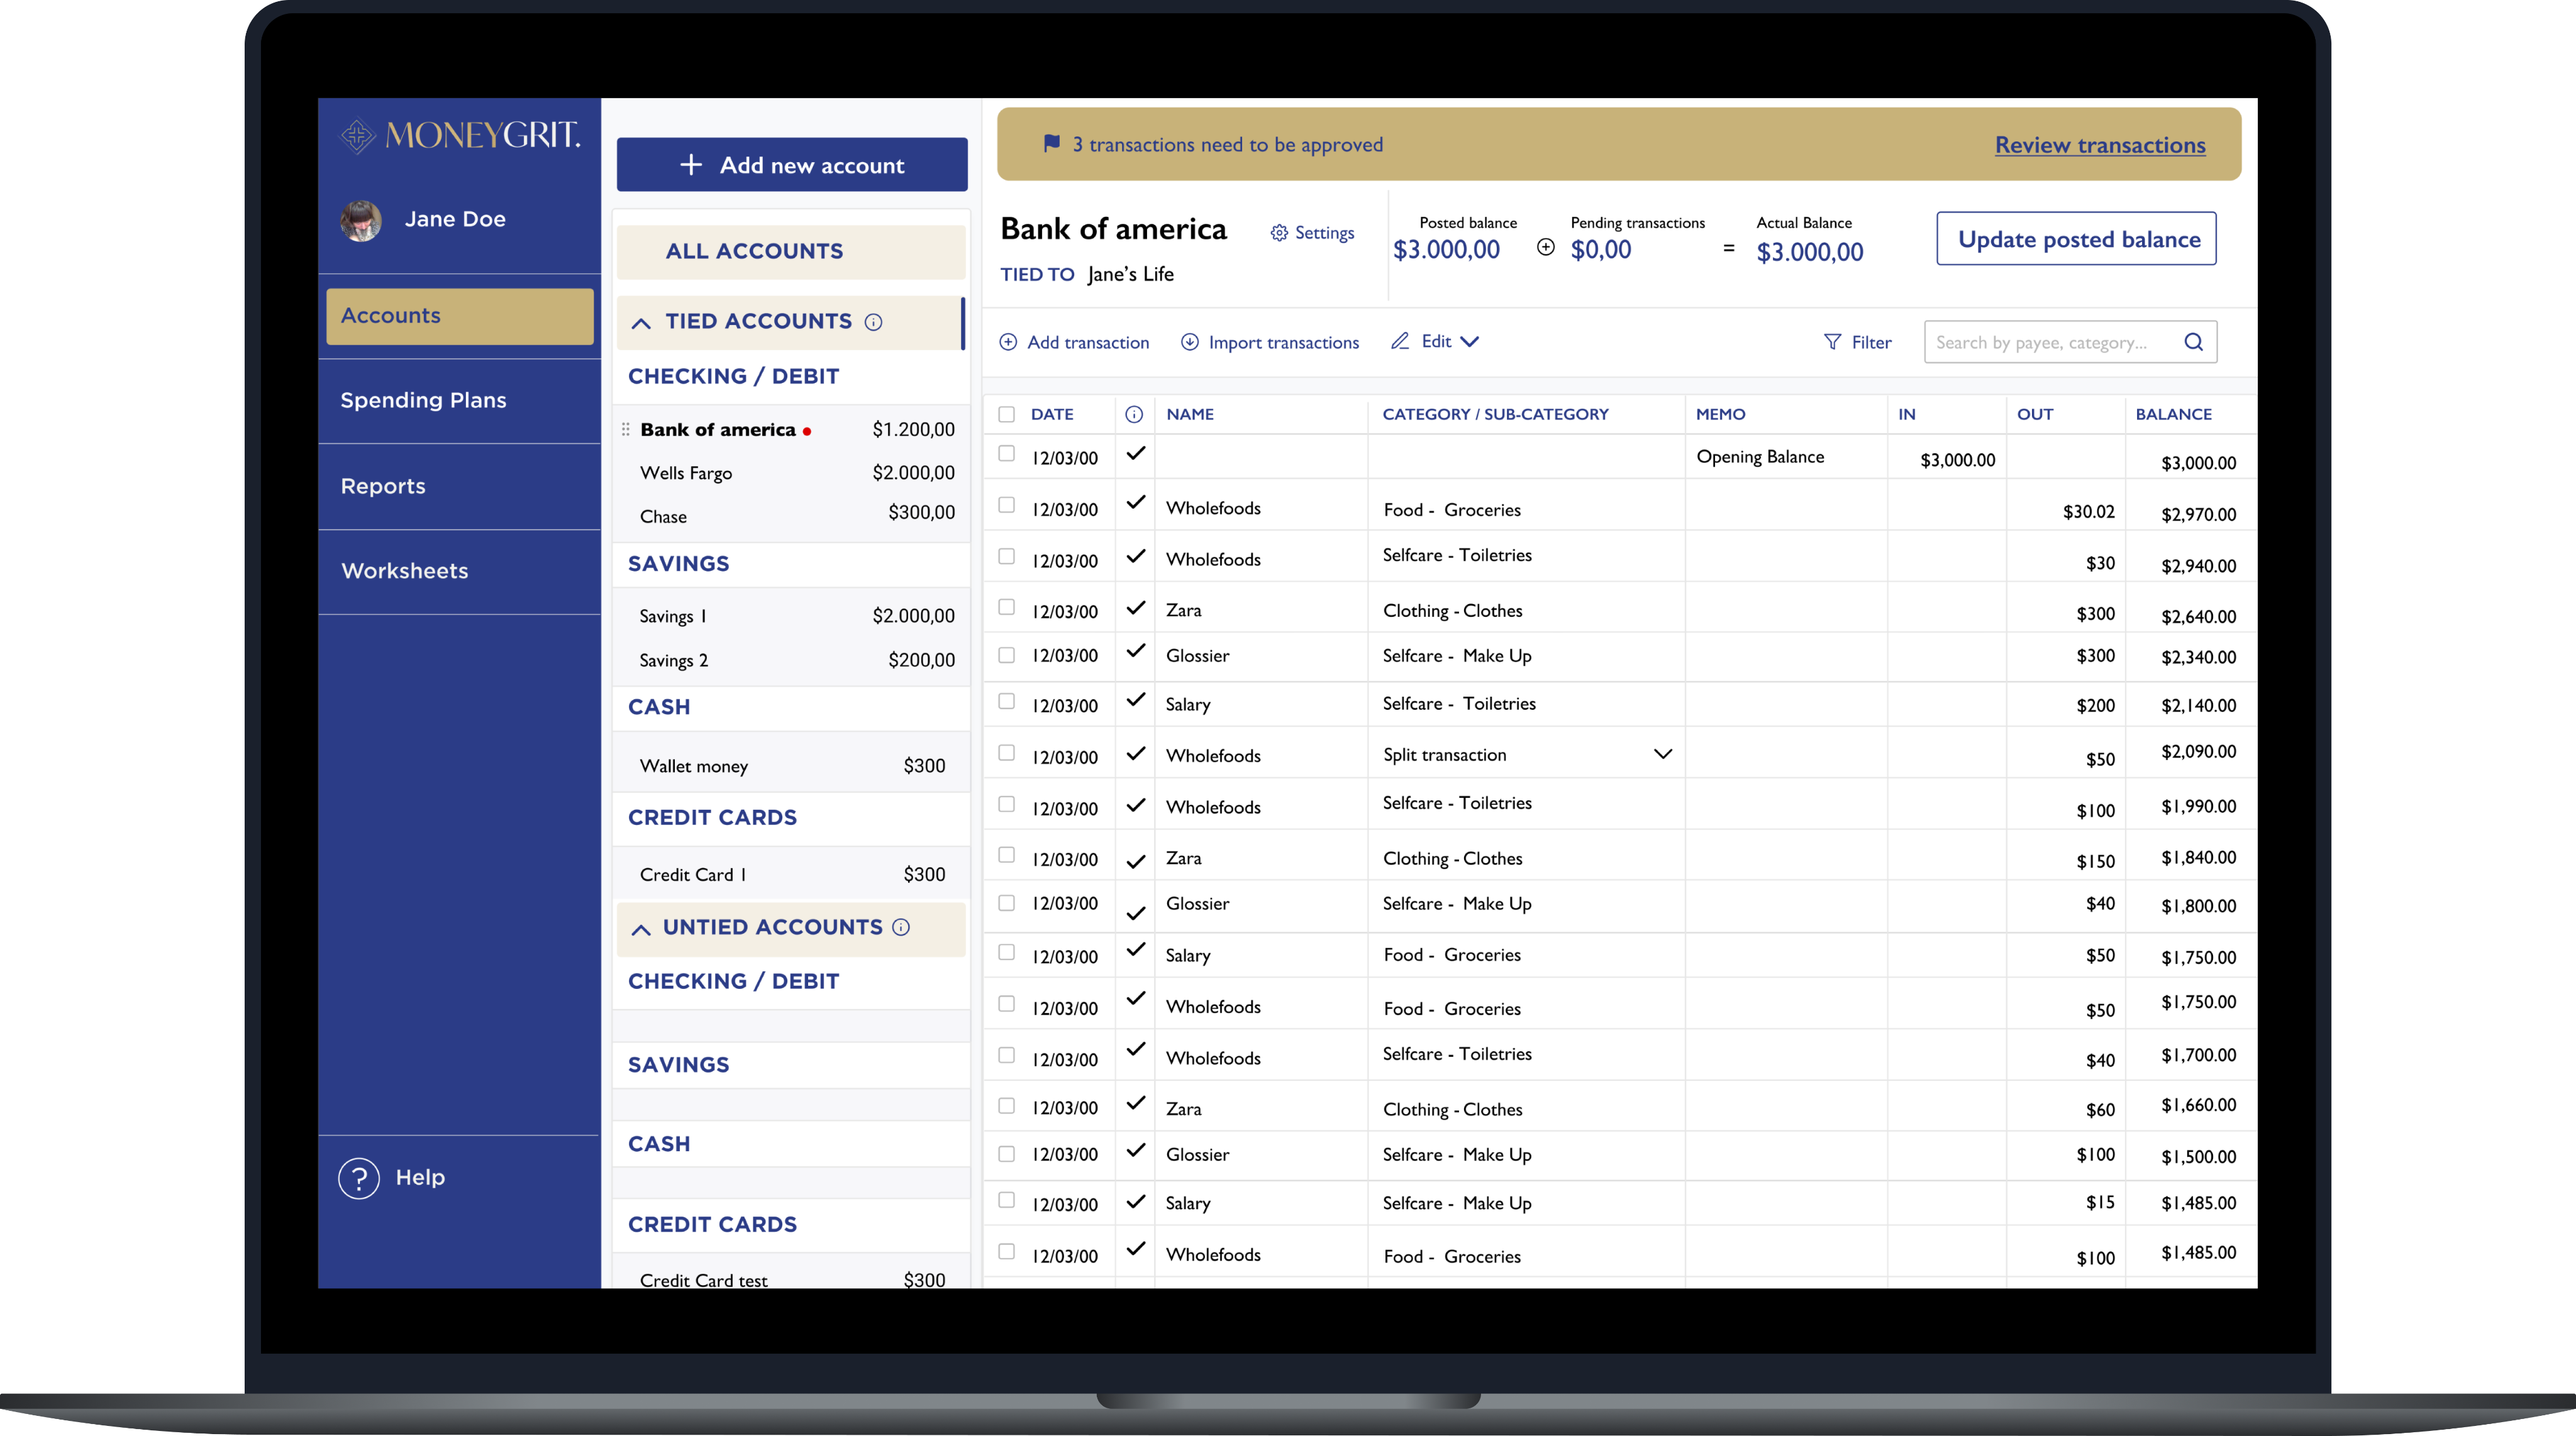This screenshot has height=1436, width=2576.
Task: Toggle the select-all checkbox in table header
Action: (x=1006, y=414)
